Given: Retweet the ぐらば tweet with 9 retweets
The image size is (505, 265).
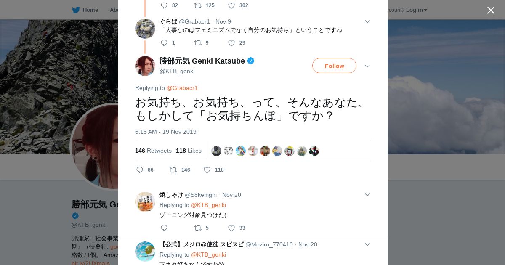Looking at the screenshot, I should coord(198,43).
